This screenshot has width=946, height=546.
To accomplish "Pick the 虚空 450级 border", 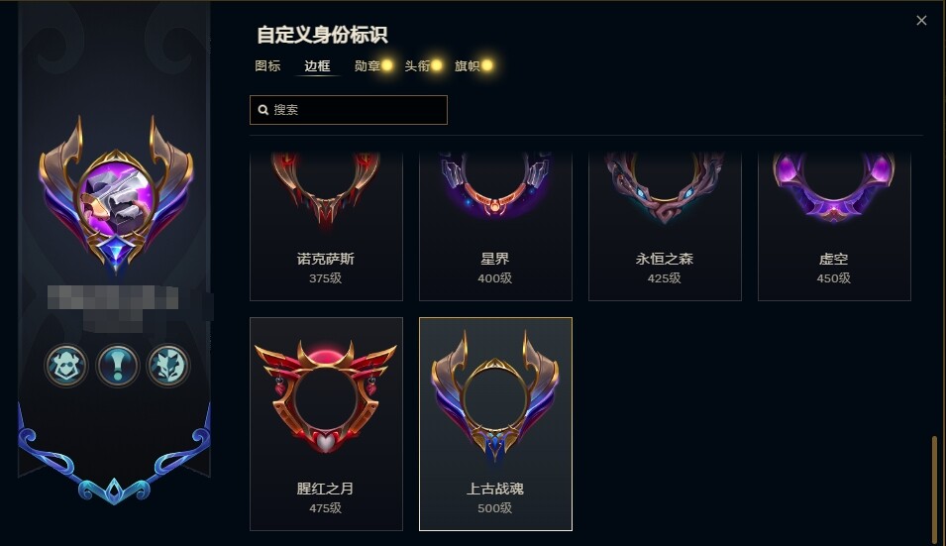I will [834, 226].
